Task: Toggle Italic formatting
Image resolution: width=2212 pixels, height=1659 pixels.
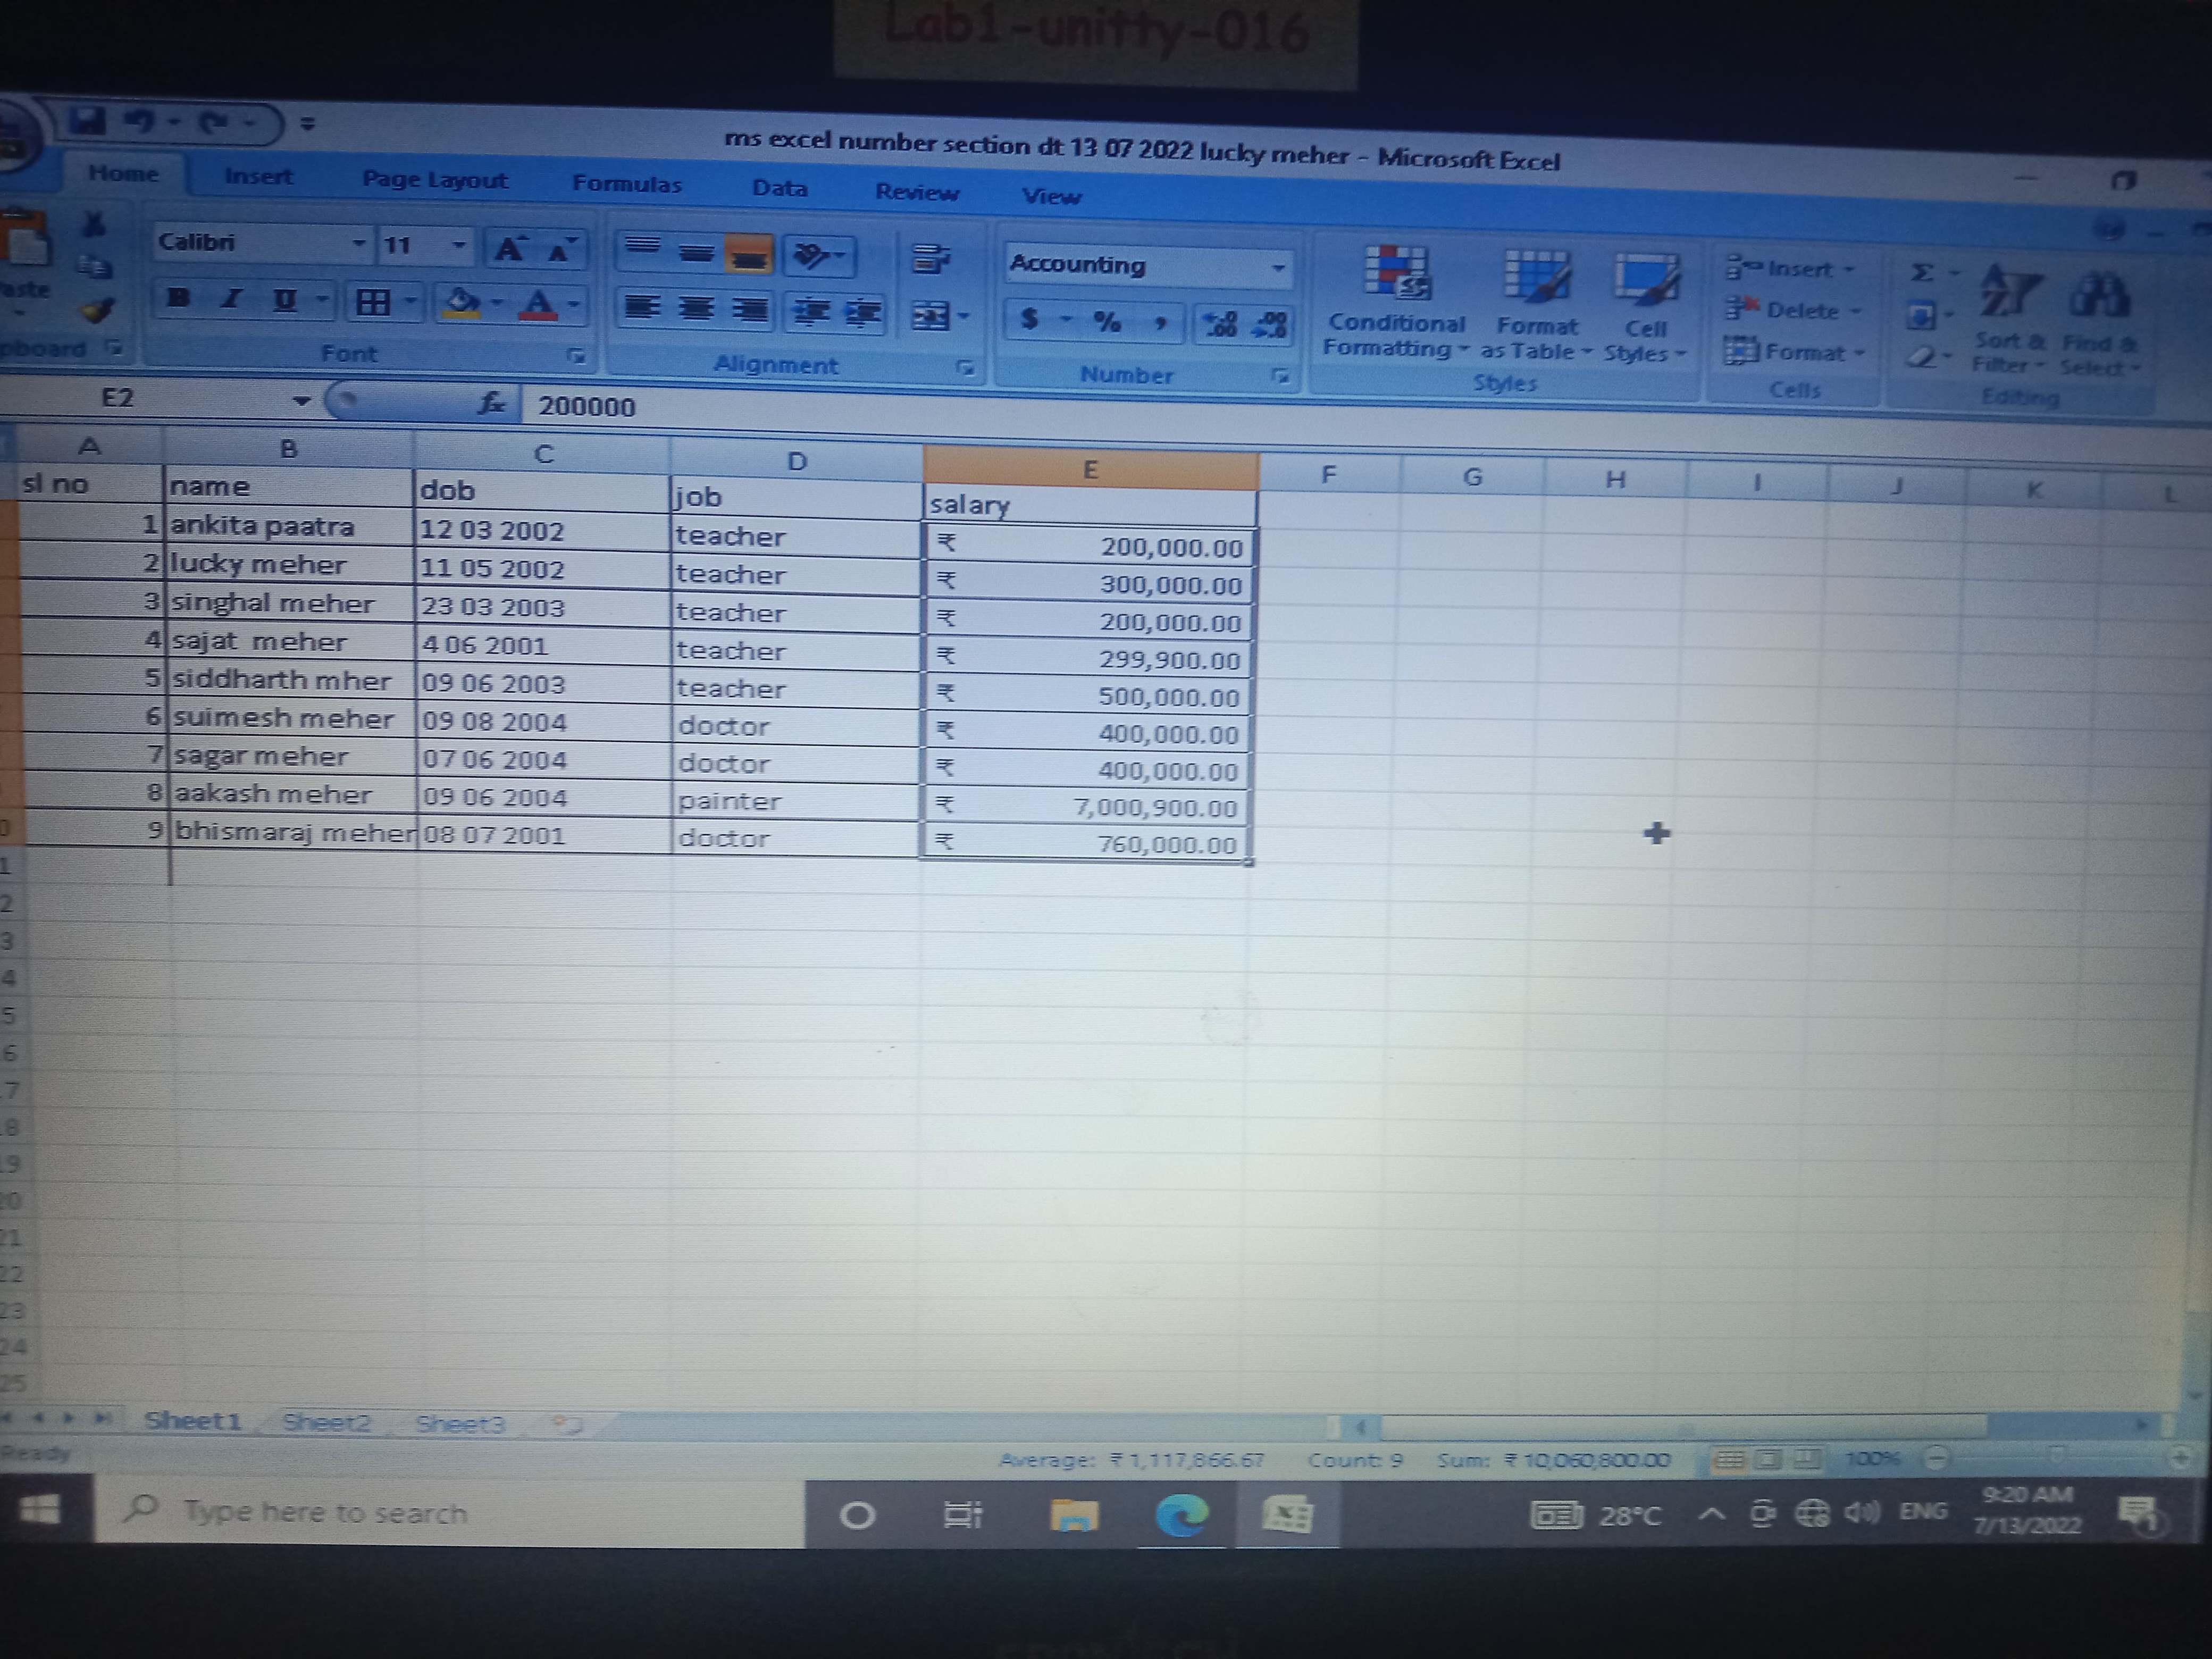Action: (232, 299)
